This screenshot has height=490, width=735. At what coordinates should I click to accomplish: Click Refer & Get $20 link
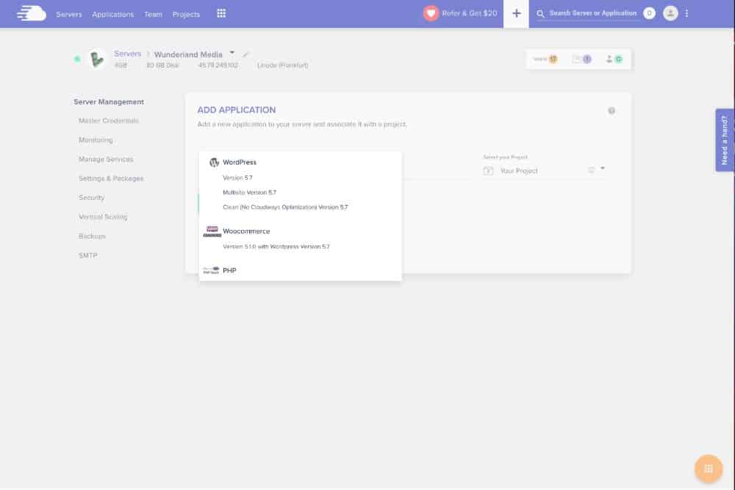[469, 13]
